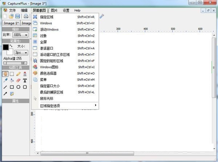Choose Windows图标 capture option
This screenshot has width=218, height=162.
point(65,67)
